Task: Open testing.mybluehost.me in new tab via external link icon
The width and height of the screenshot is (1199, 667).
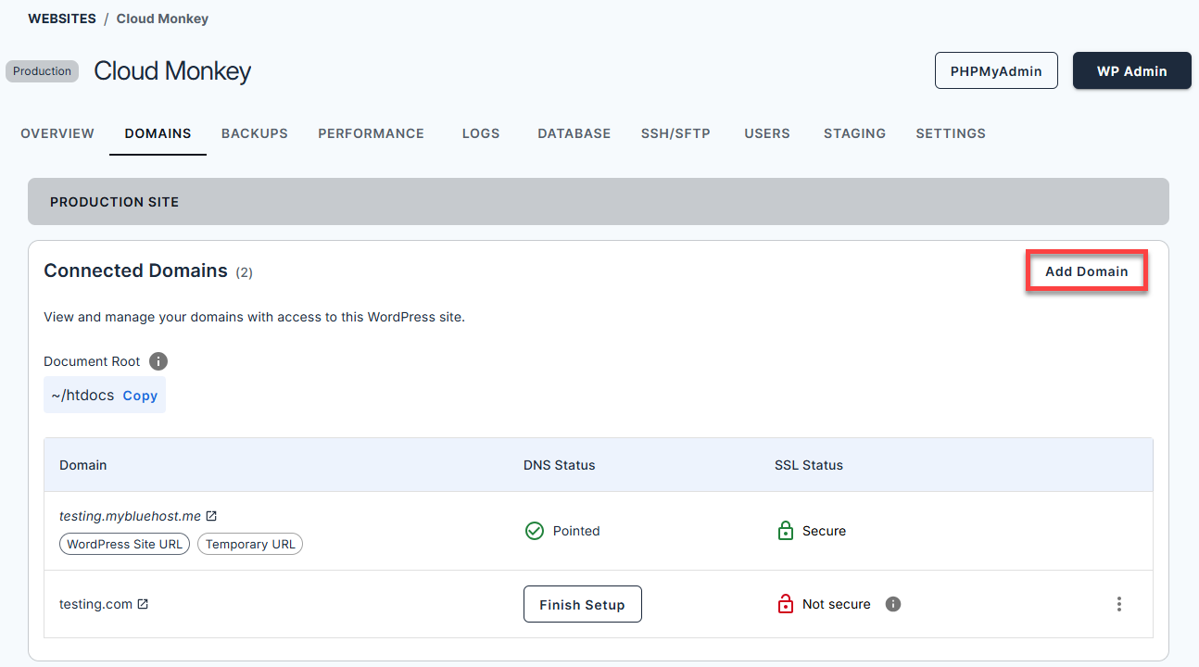Action: tap(211, 515)
